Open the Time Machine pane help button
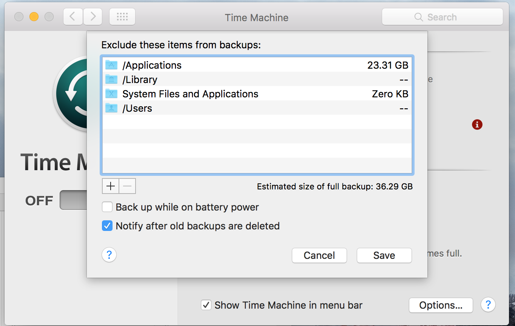The width and height of the screenshot is (515, 326). 488,304
